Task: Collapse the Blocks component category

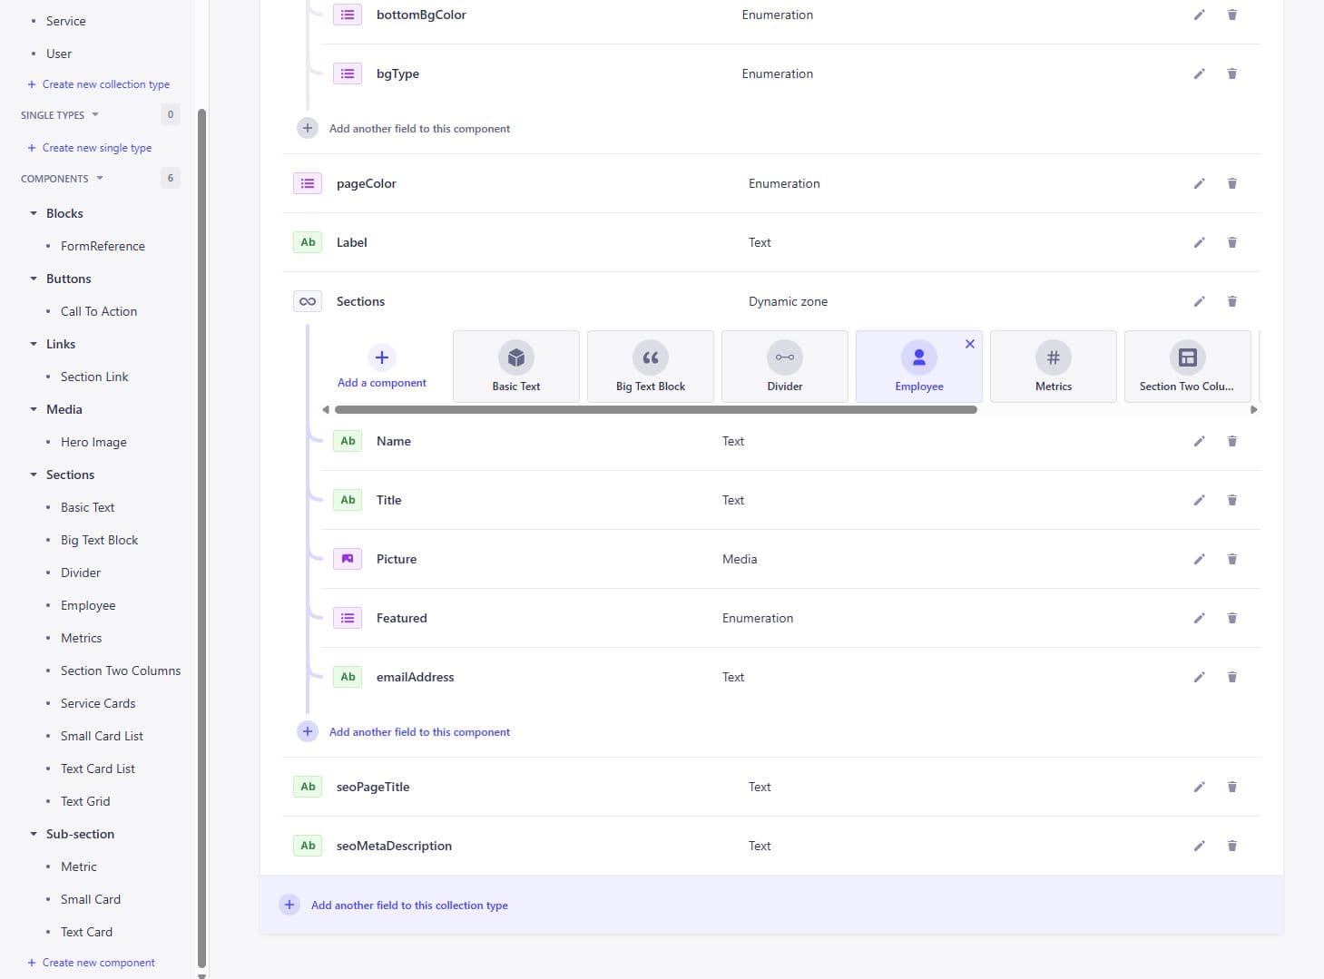Action: (x=34, y=213)
